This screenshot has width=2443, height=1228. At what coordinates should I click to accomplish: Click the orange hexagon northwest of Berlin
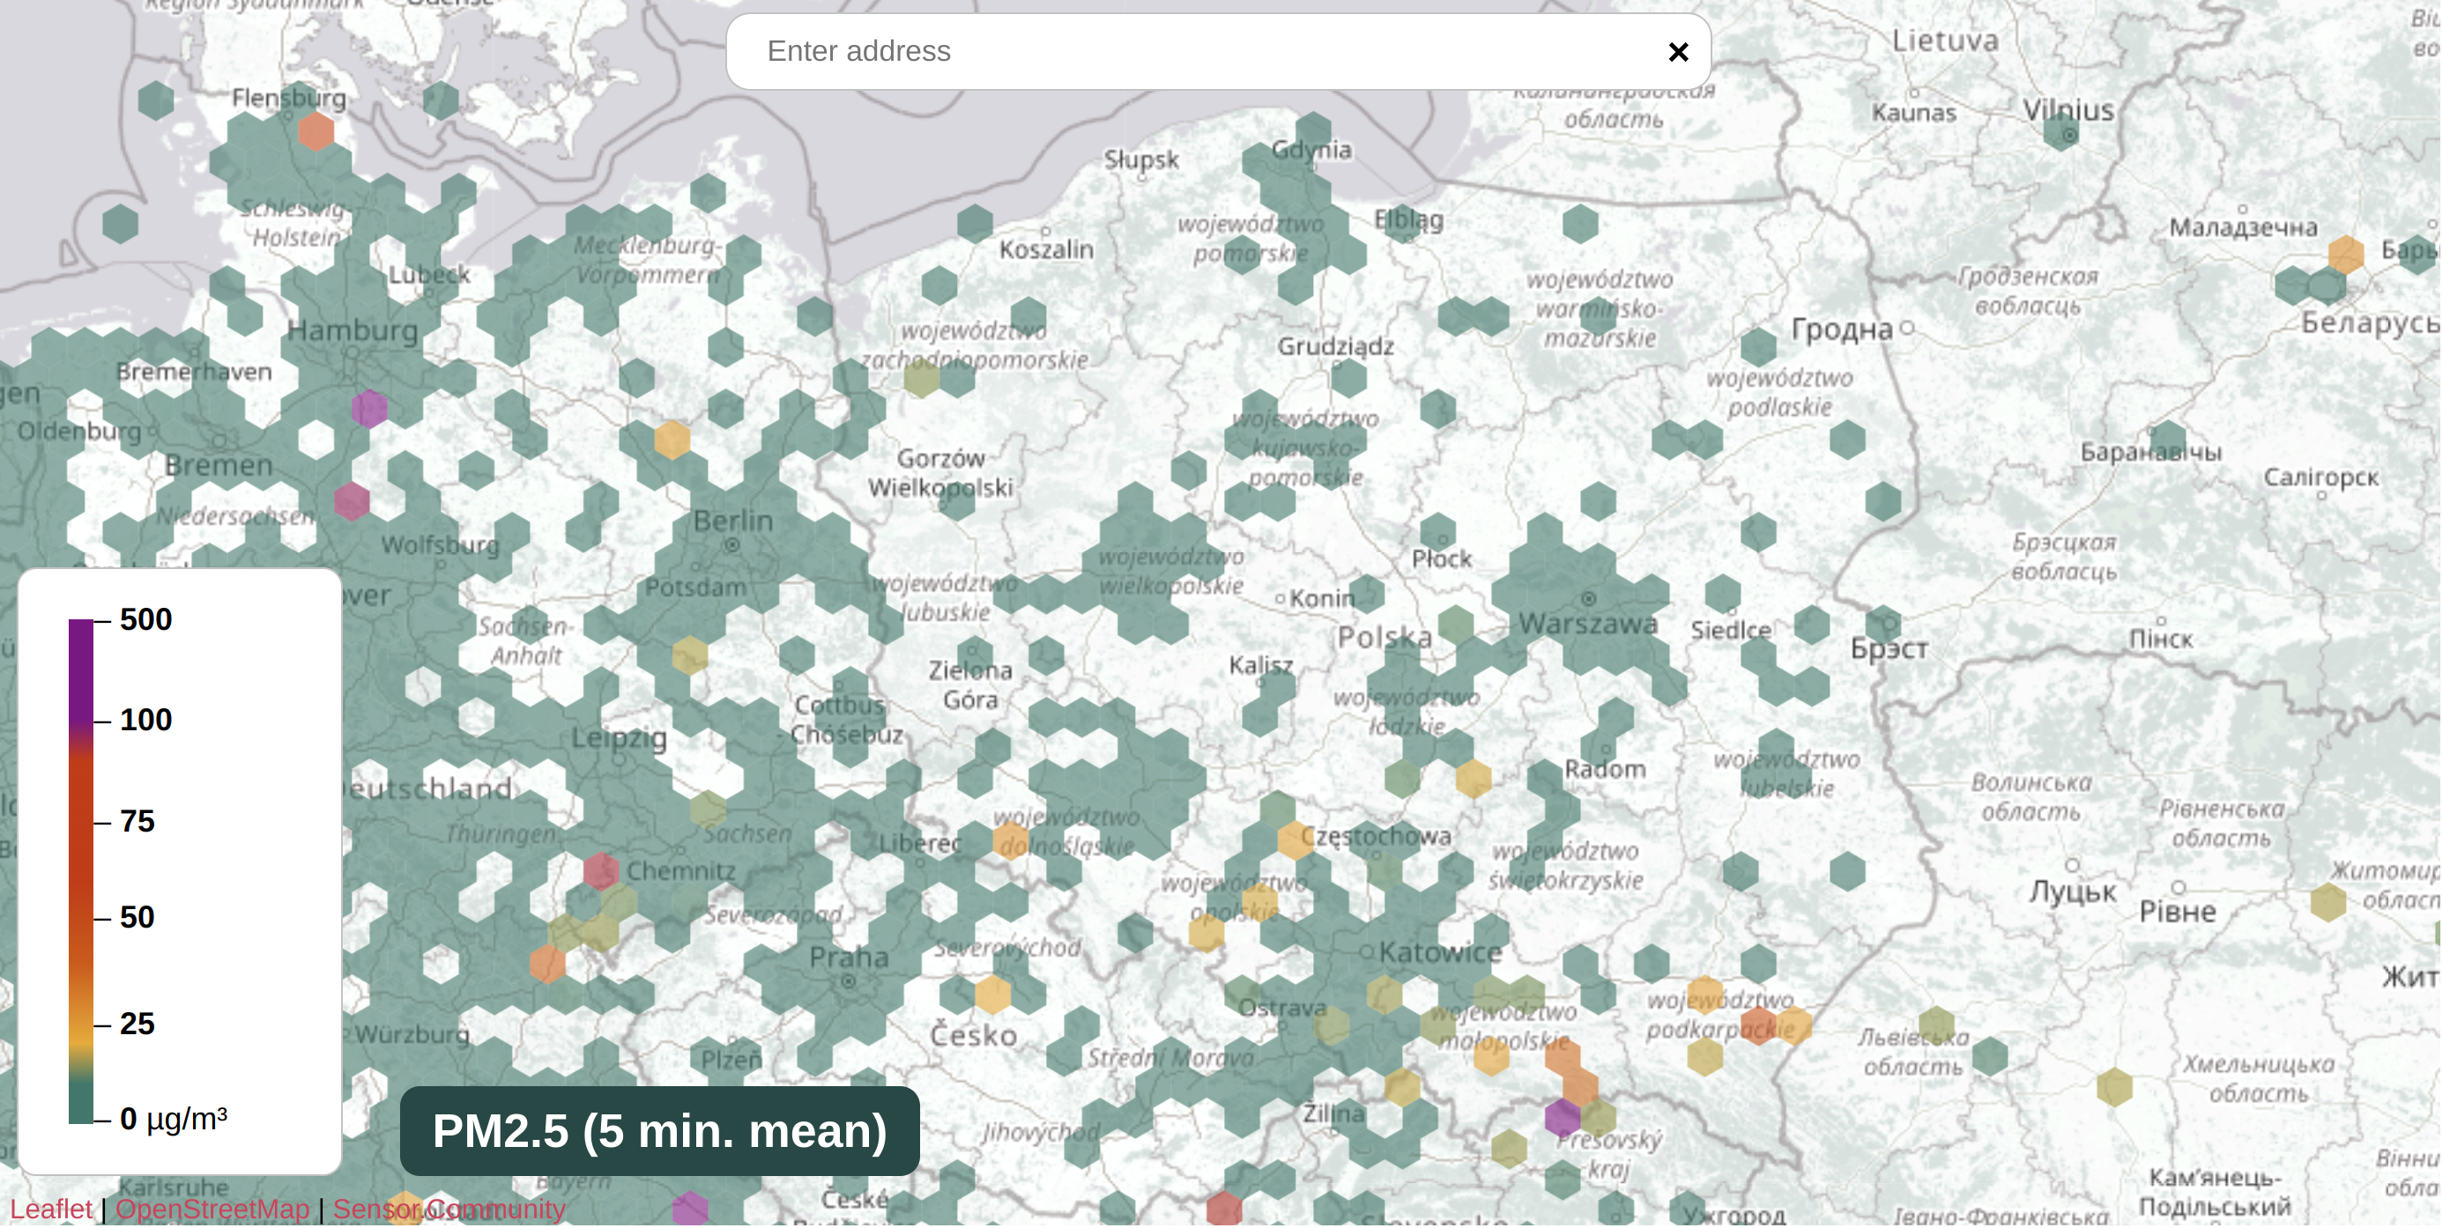pyautogui.click(x=672, y=440)
